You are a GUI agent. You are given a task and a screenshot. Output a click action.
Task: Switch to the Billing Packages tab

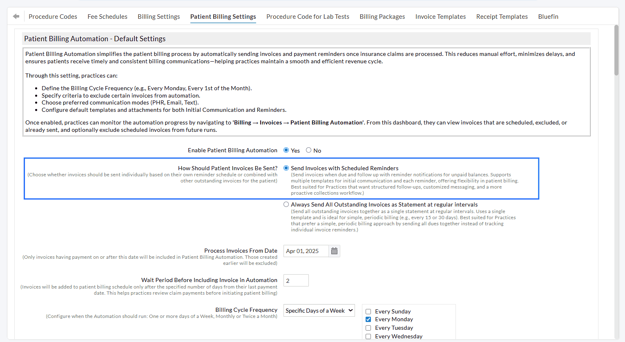382,17
